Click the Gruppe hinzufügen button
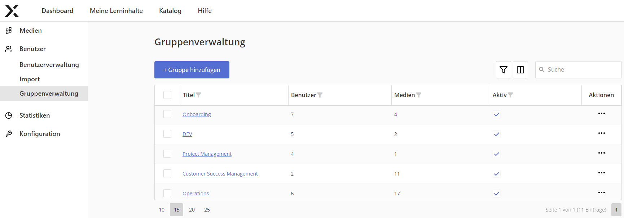624x218 pixels. coord(192,70)
